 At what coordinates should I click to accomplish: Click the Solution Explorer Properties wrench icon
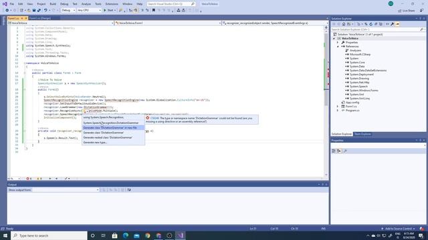393,24
